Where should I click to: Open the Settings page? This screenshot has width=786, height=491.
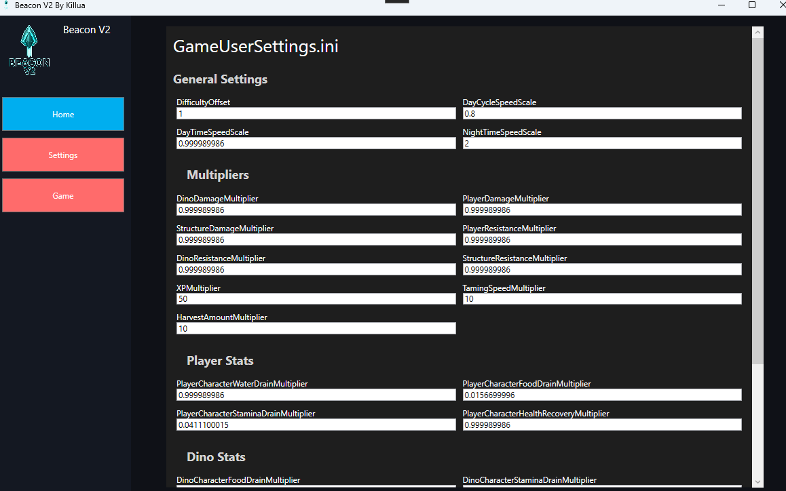pyautogui.click(x=63, y=155)
